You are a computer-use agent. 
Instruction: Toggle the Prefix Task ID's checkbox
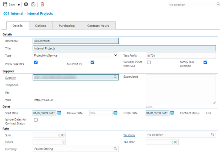pos(36,62)
